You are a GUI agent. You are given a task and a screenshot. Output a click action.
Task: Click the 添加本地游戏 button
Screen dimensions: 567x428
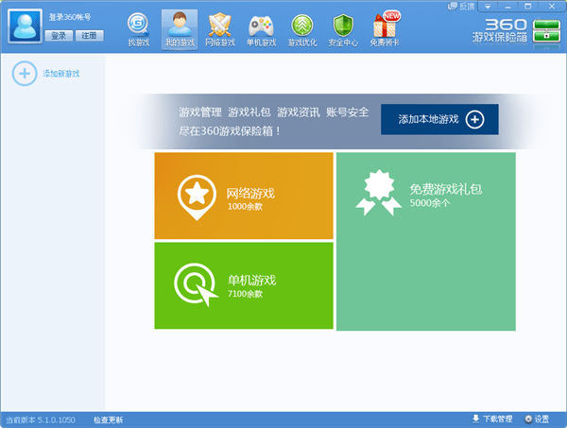pyautogui.click(x=439, y=119)
